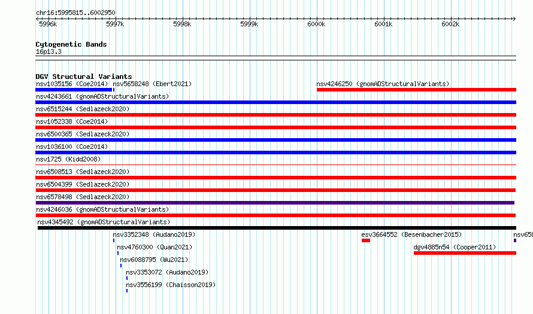Click the 5998k ruler tick label
Screen dimensions: 533x314
[182, 24]
